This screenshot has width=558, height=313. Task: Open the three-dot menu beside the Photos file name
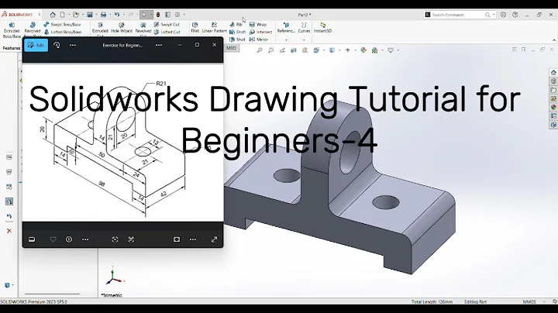[x=159, y=45]
